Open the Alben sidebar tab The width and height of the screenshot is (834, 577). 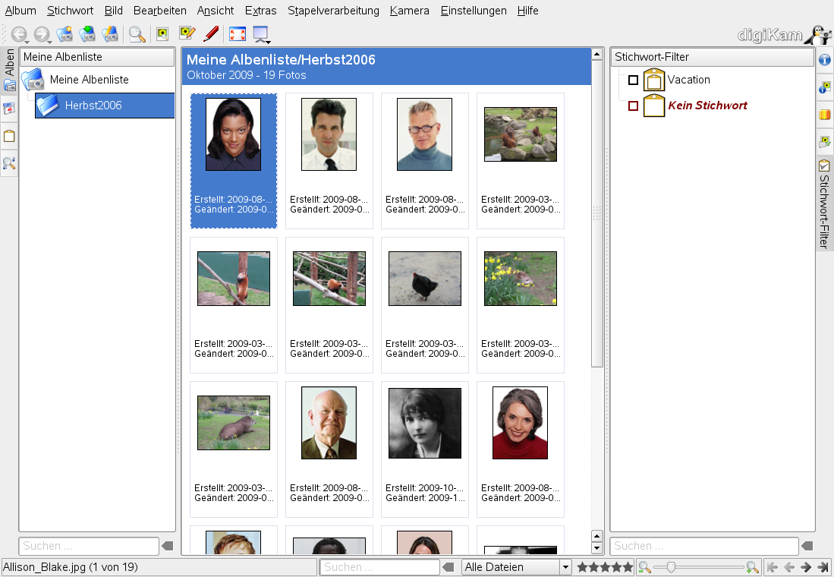(x=9, y=71)
